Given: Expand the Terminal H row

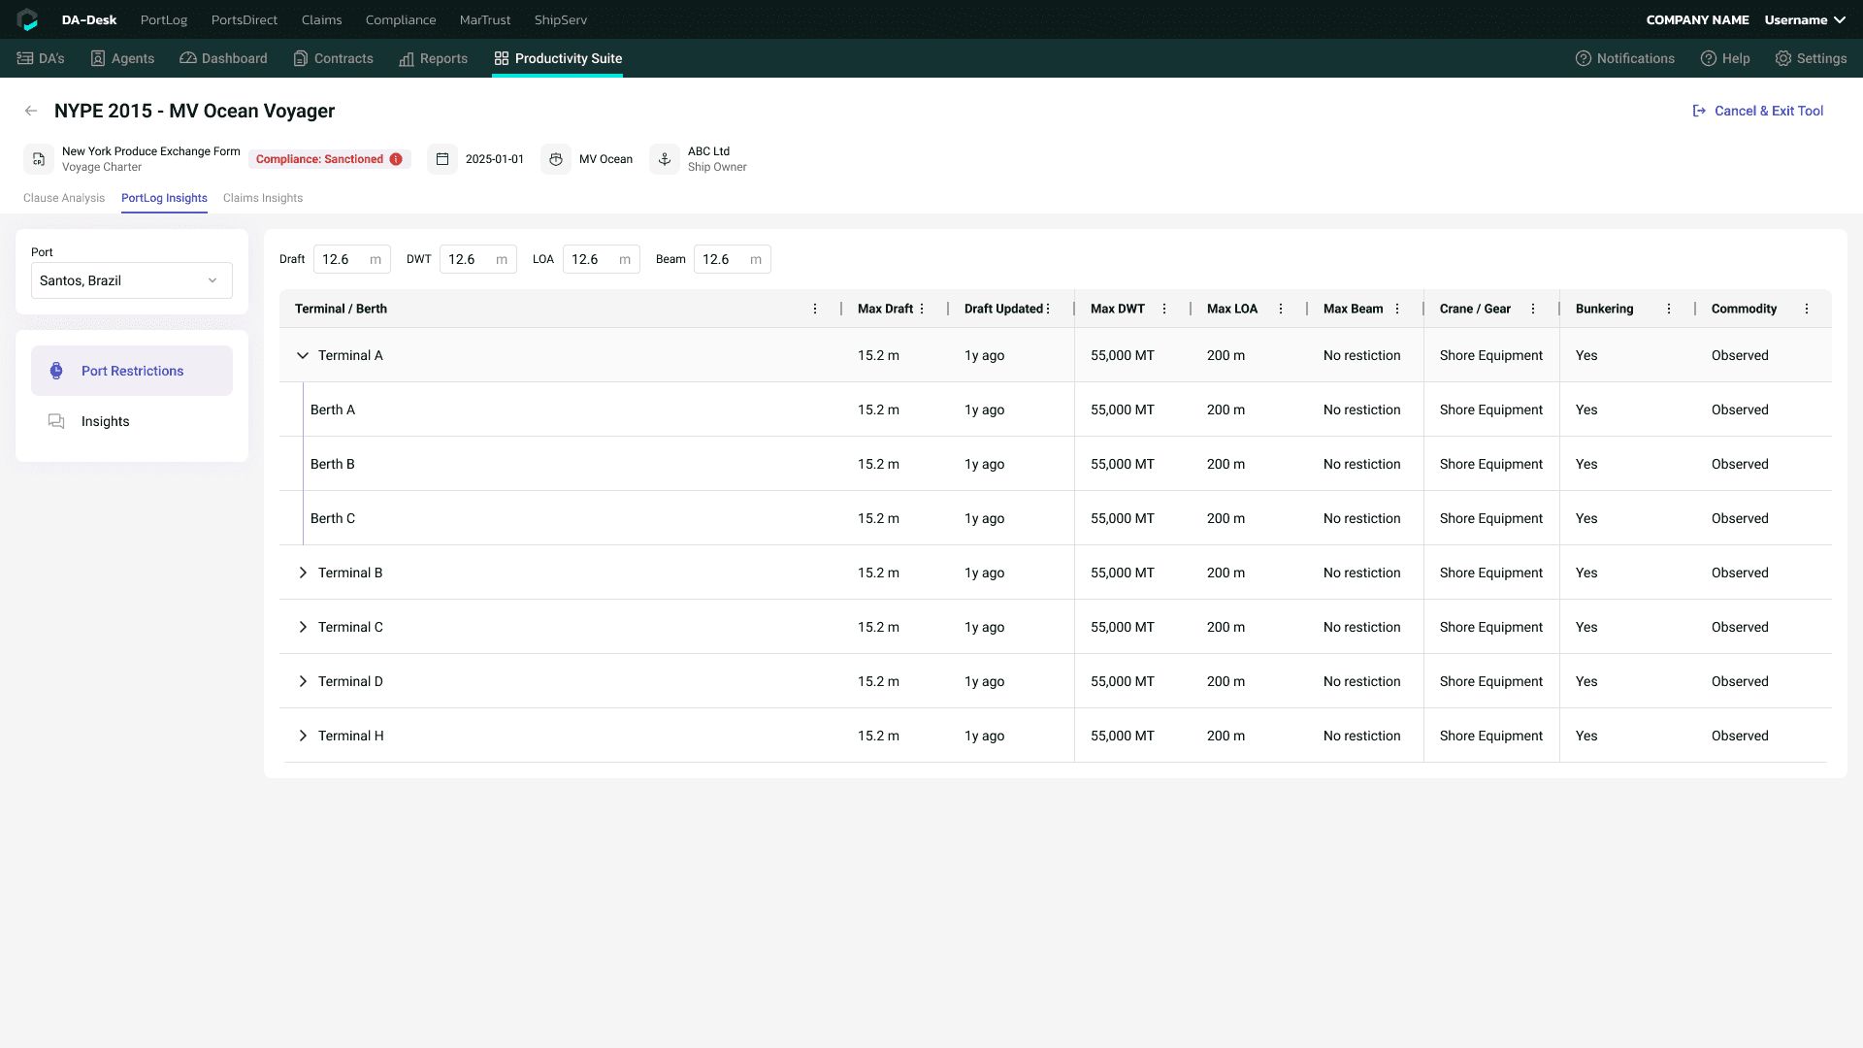Looking at the screenshot, I should point(303,736).
